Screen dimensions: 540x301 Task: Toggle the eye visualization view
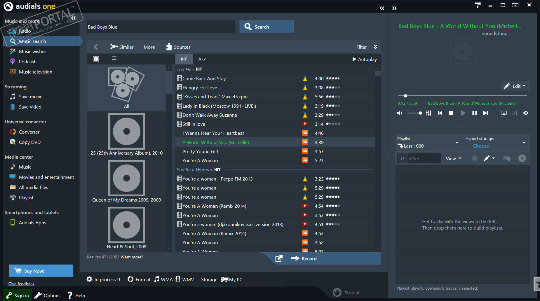click(526, 113)
